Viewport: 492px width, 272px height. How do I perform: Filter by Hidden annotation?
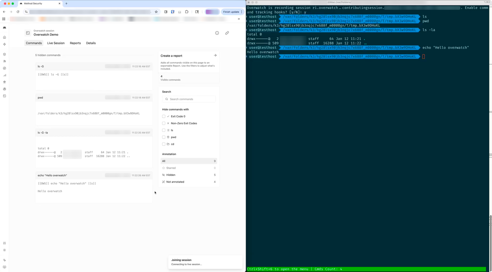click(x=171, y=175)
